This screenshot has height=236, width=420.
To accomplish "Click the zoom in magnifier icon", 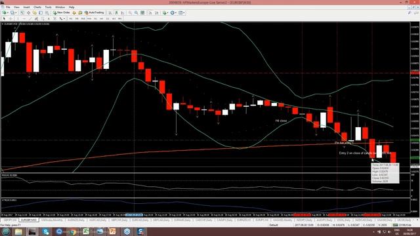I will (130, 12).
